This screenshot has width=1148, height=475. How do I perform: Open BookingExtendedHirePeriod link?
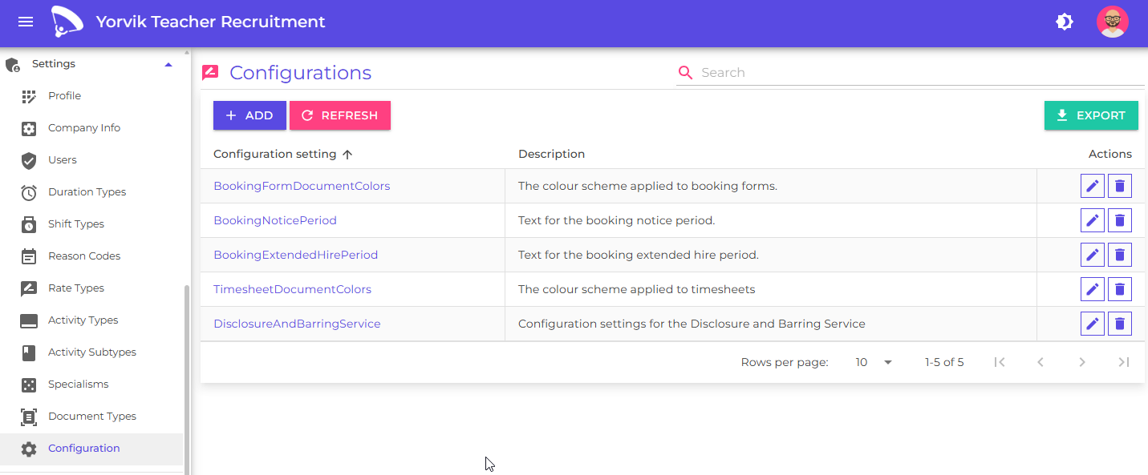pos(295,255)
